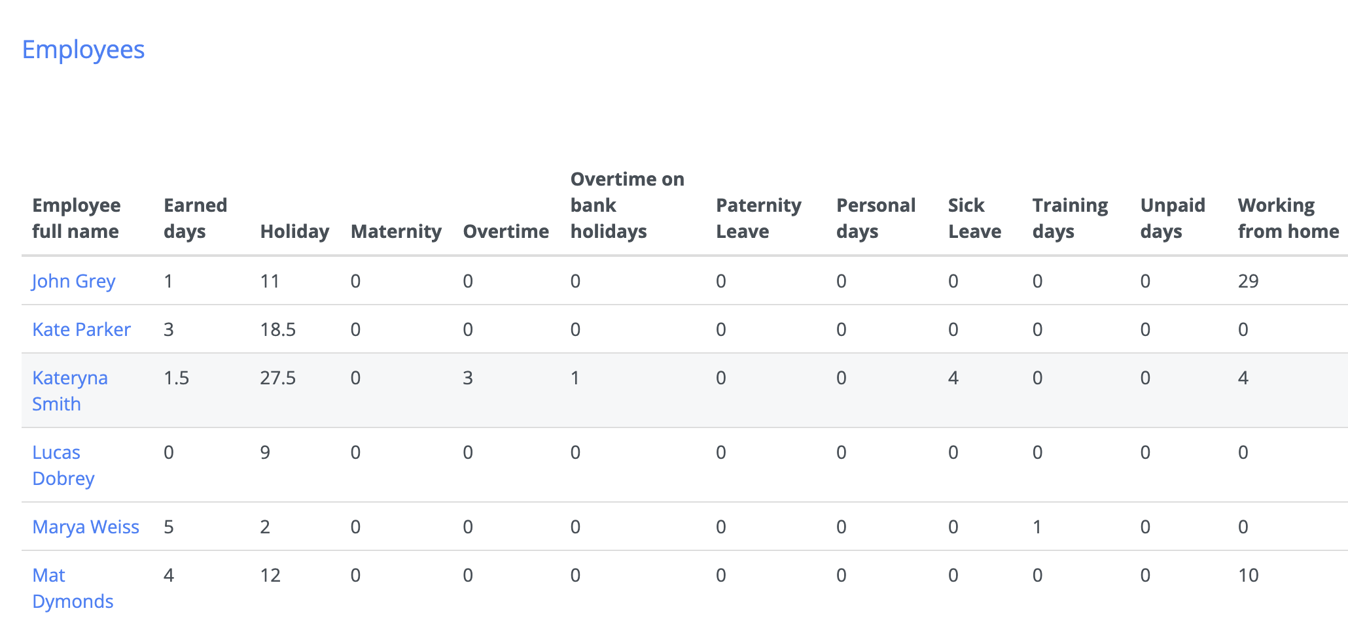This screenshot has width=1348, height=634.
Task: Sort by the Unpaid days column
Action: coord(1172,218)
